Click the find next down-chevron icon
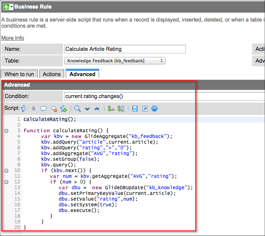265x236 pixels. click(x=87, y=109)
